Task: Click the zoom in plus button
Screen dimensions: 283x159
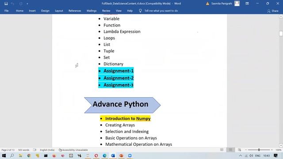Action: (272, 150)
